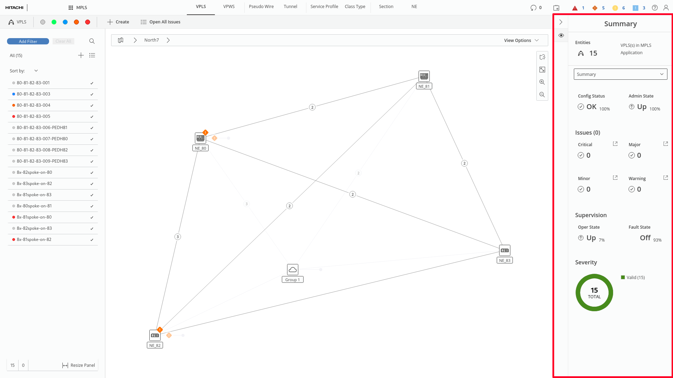
Task: Open Critical issues external link icon
Action: pos(615,144)
